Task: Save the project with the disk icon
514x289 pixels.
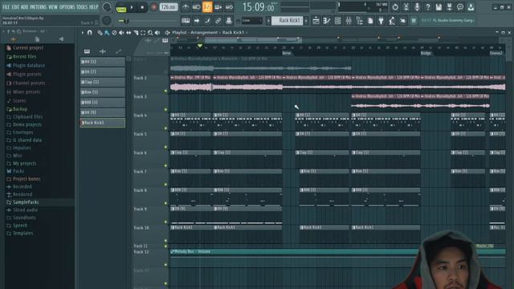Action: tap(439, 7)
